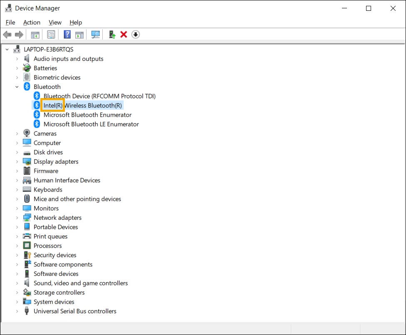The image size is (406, 335).
Task: Select Intel(R) Wireless Bluetooth(R) device
Action: [x=83, y=105]
